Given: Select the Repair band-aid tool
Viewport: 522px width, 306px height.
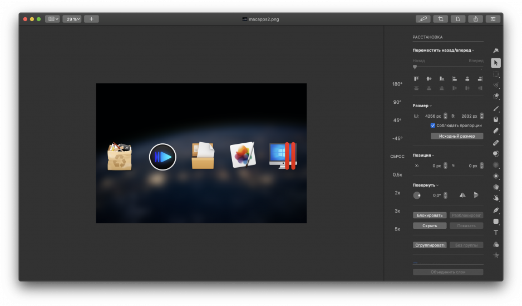Looking at the screenshot, I should coord(496,143).
